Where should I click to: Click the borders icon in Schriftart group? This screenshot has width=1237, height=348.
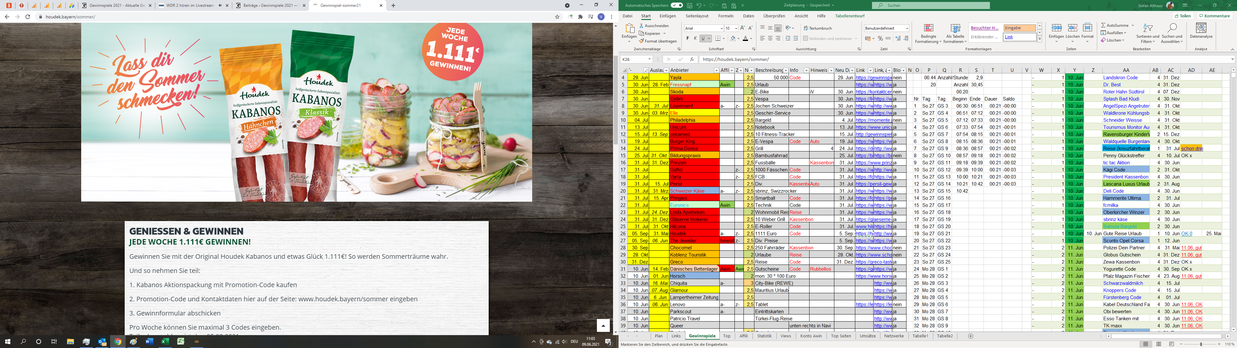[718, 38]
